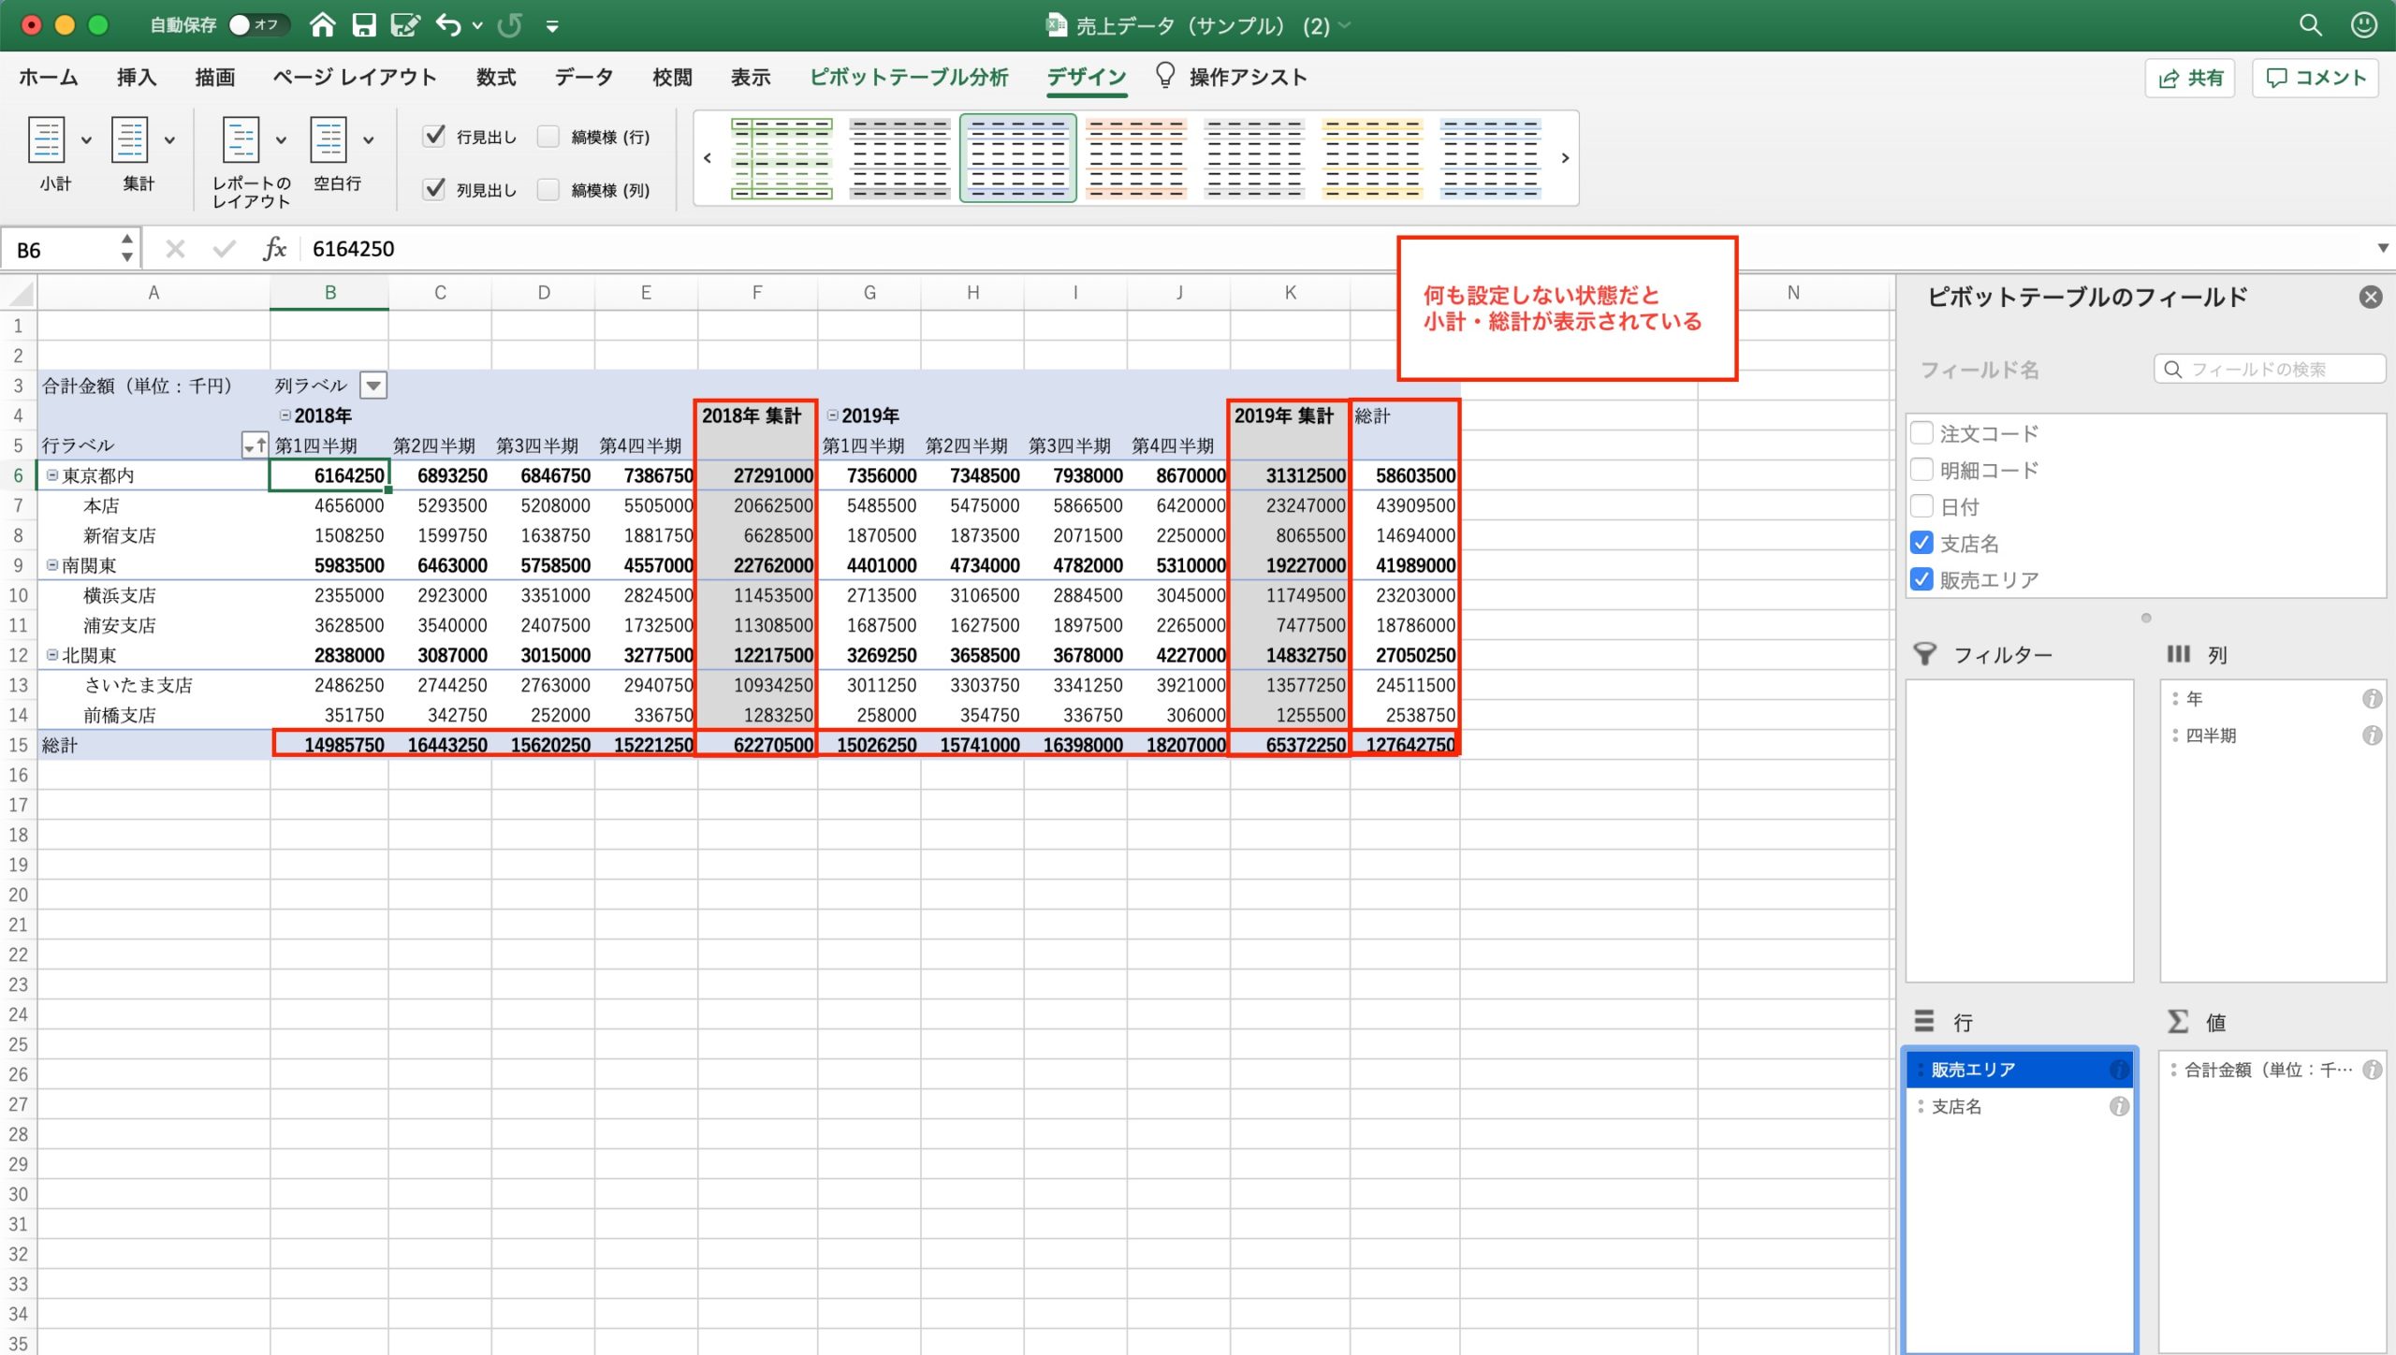2396x1355 pixels.
Task: Open the 列ラベル filter dropdown
Action: (x=373, y=386)
